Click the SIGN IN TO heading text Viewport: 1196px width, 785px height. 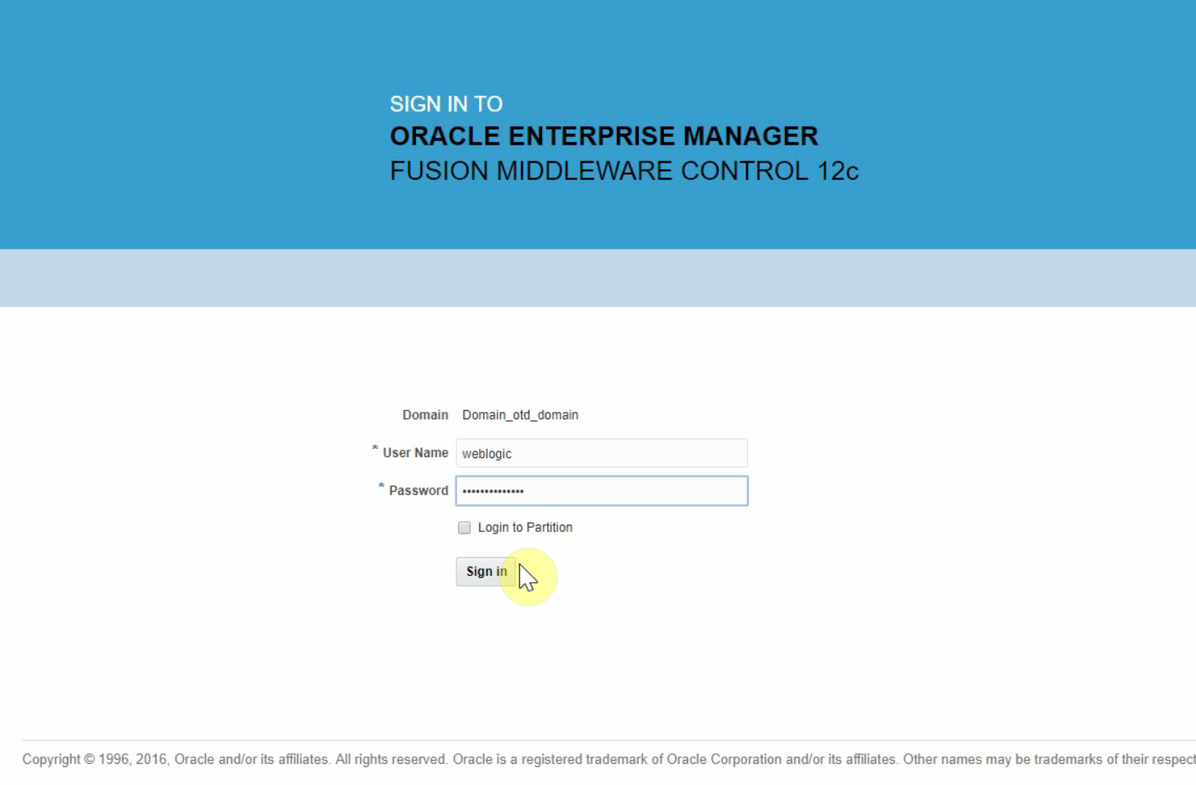[446, 104]
